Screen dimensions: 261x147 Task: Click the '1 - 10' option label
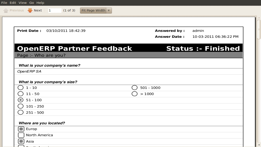(31, 88)
